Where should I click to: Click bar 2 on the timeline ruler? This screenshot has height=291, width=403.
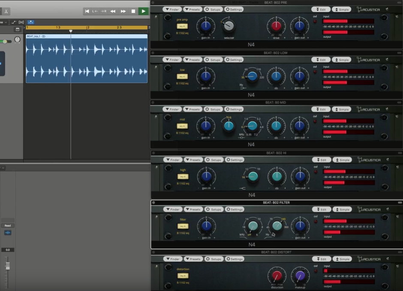(x=88, y=27)
